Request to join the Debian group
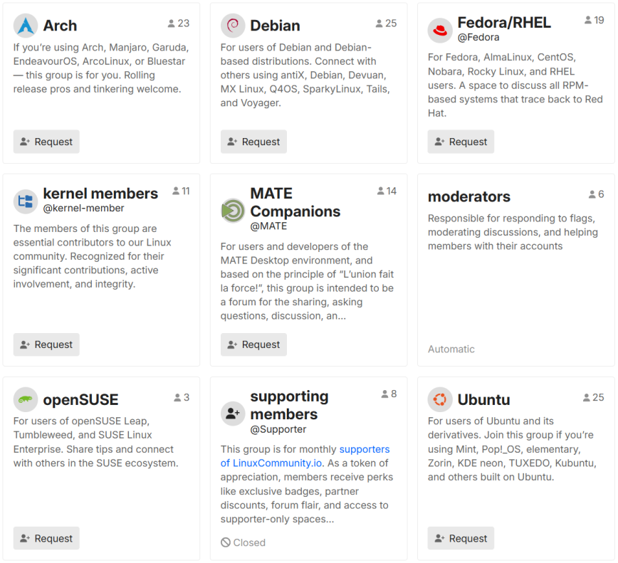 253,141
